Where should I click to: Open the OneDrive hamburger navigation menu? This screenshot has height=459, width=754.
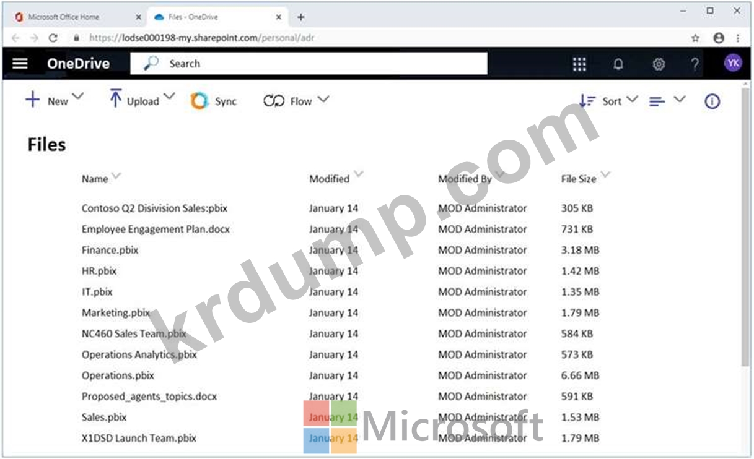click(x=20, y=64)
